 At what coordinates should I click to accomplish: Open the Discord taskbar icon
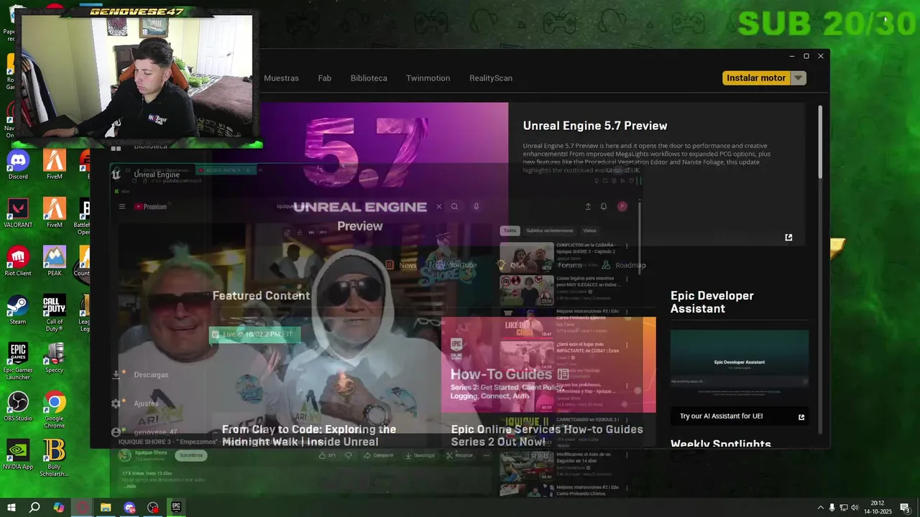(x=129, y=507)
